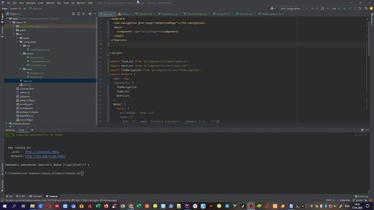Click the Git update project arrow icon
This screenshot has width=374, height=210.
pos(340,9)
